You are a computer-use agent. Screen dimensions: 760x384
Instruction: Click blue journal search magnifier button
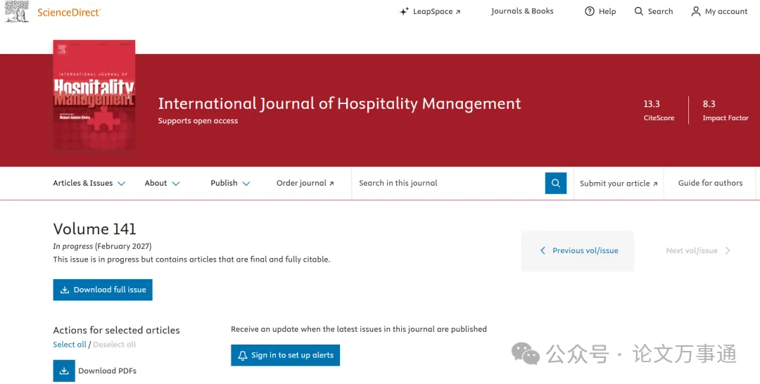(x=556, y=183)
